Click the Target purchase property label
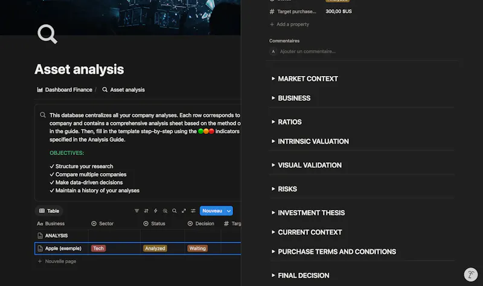Image resolution: width=483 pixels, height=286 pixels. [x=296, y=11]
